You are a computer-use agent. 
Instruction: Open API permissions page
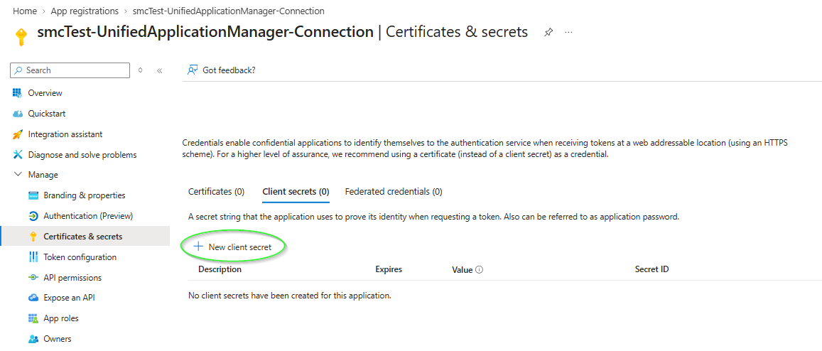pyautogui.click(x=72, y=278)
